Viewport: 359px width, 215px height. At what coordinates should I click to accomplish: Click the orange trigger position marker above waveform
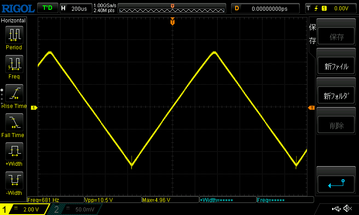[x=172, y=21]
